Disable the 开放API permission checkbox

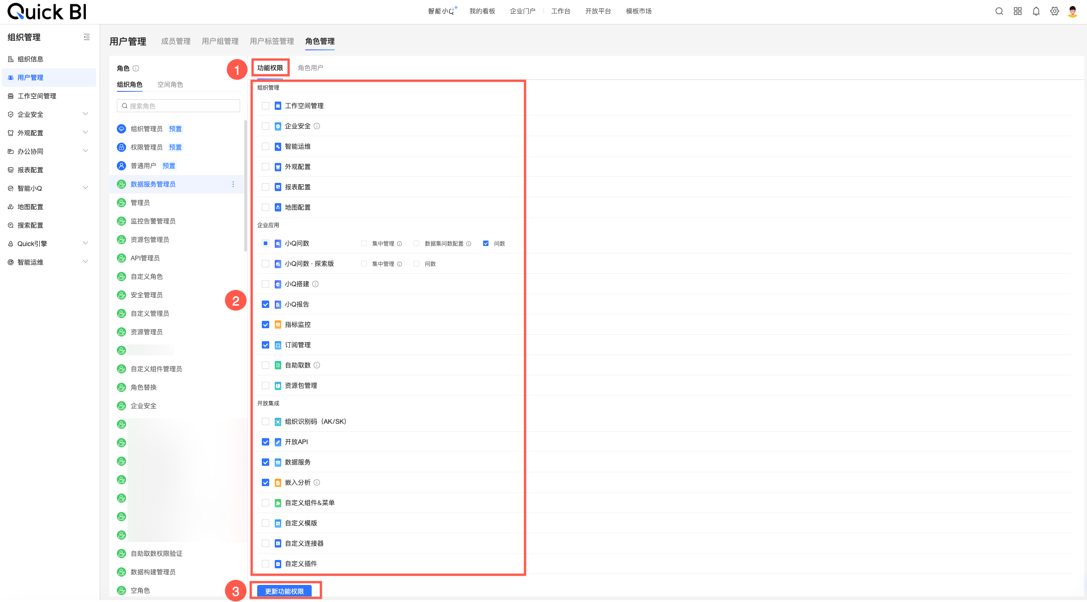click(x=266, y=442)
